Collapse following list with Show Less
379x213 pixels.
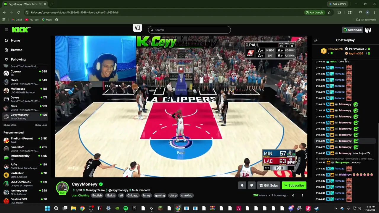click(x=41, y=125)
